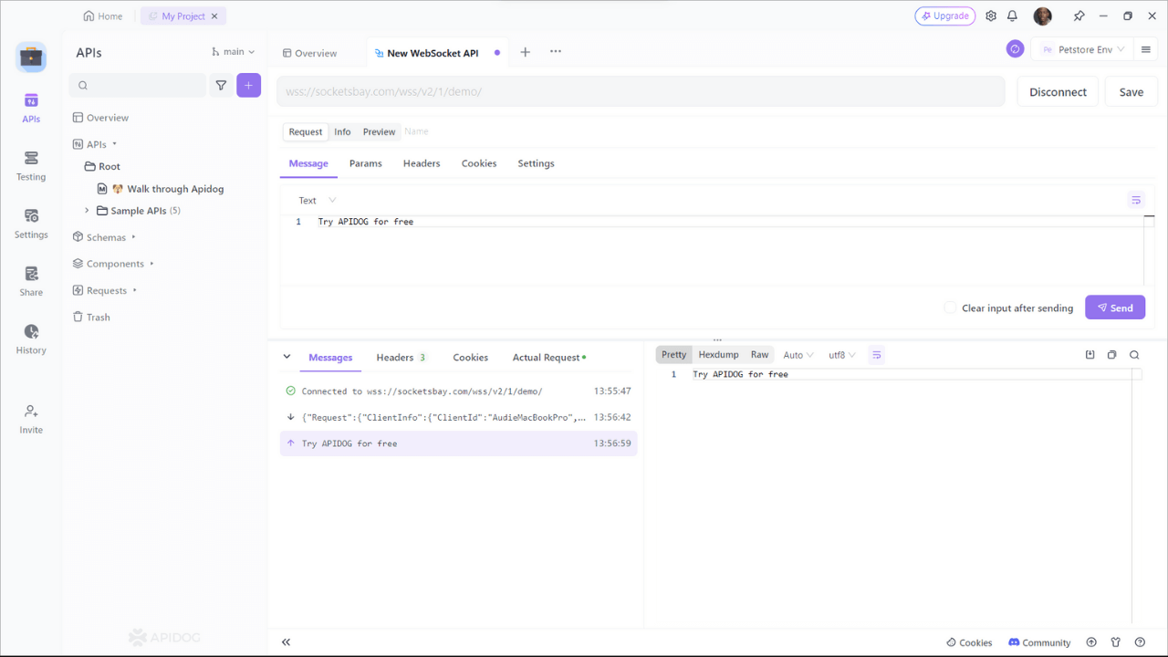The height and width of the screenshot is (657, 1168).
Task: Open the help question mark icon
Action: click(x=1140, y=642)
